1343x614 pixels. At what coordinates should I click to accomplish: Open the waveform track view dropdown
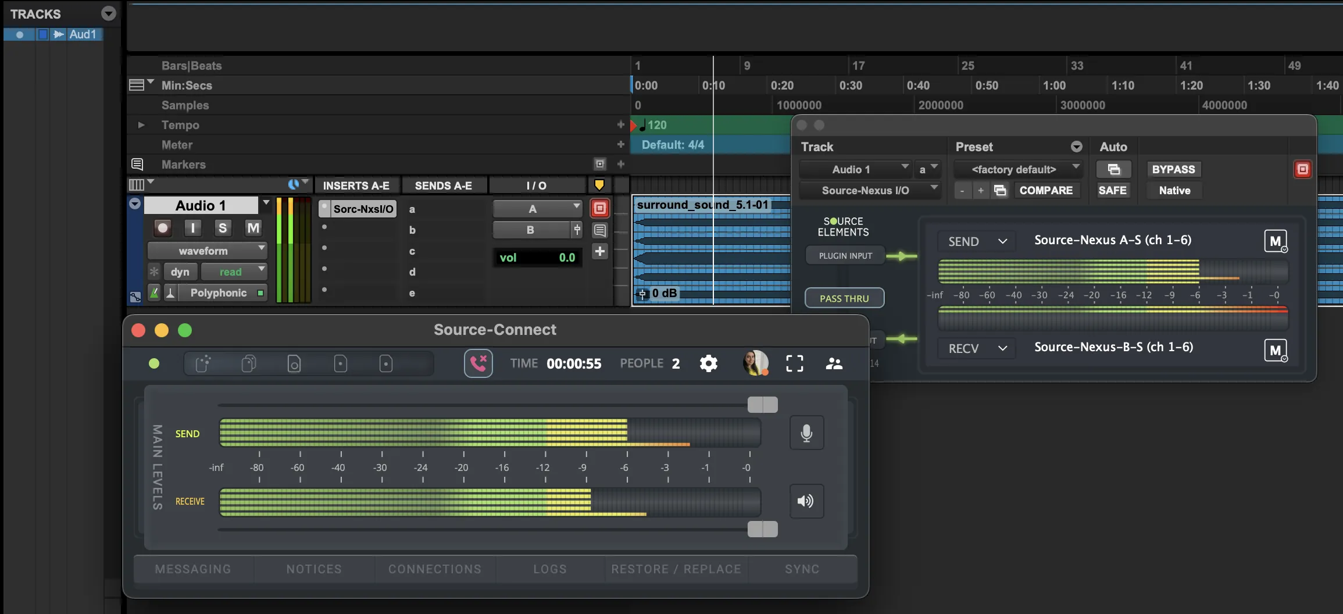tap(207, 251)
